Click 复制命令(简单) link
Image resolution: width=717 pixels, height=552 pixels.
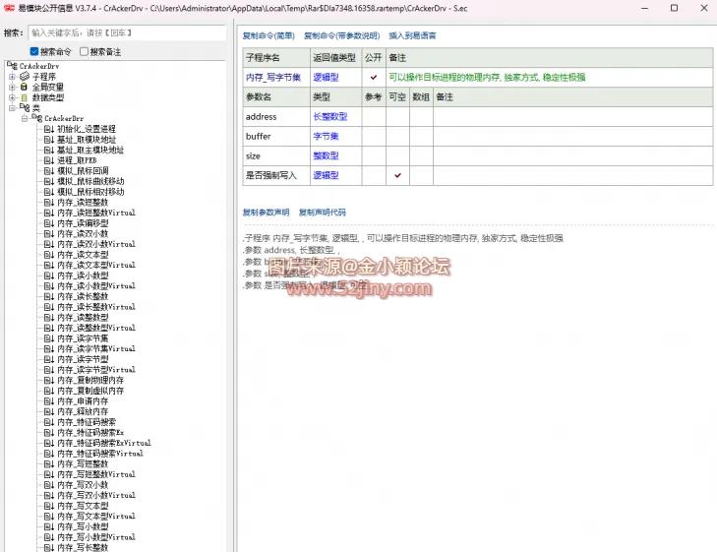pyautogui.click(x=269, y=35)
